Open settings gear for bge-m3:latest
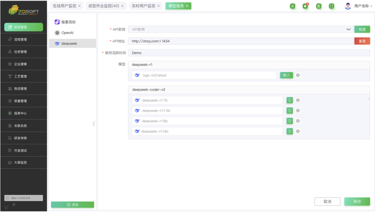Screen dimensions: 375x212 coord(298,75)
